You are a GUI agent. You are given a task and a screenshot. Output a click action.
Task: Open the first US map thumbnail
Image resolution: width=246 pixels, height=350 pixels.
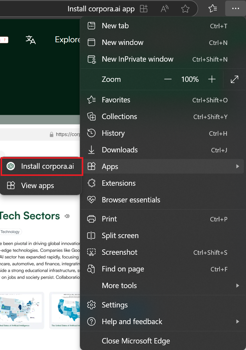pyautogui.click(x=21, y=309)
